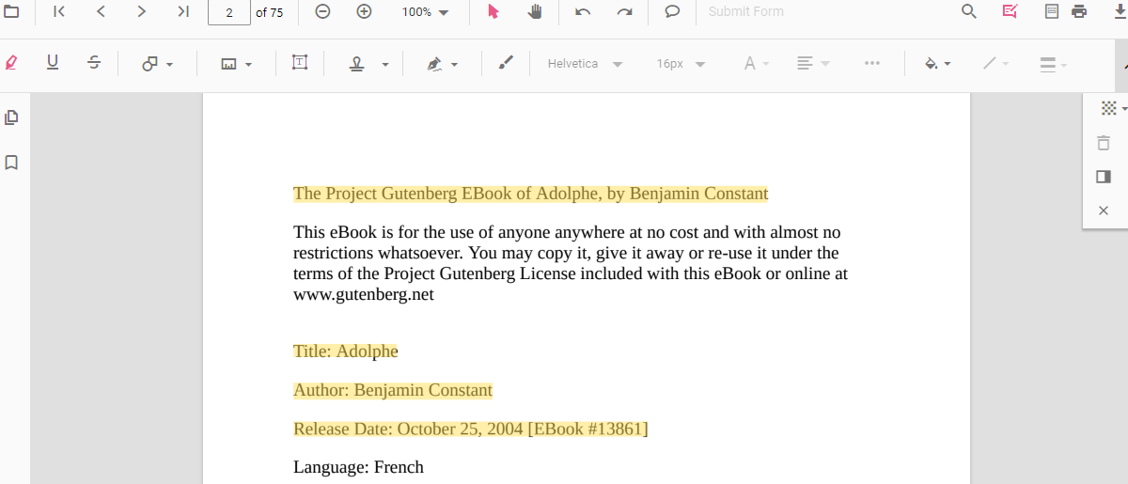Viewport: 1128px width, 484px height.
Task: Click the page number input field
Action: 229,12
